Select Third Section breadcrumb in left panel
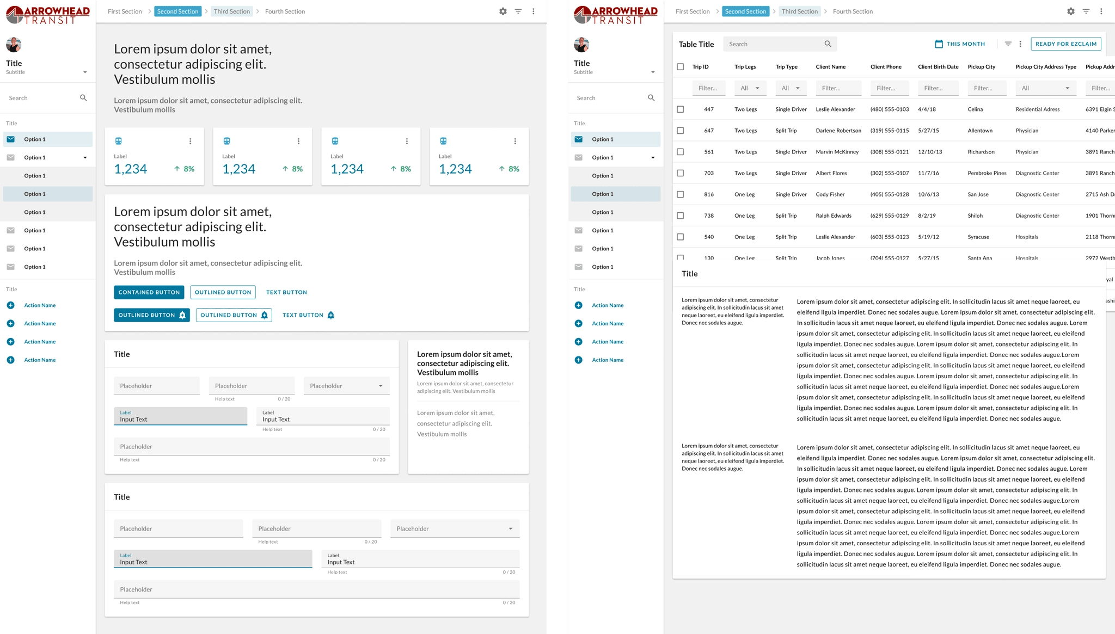Viewport: 1115px width, 634px height. pyautogui.click(x=232, y=11)
